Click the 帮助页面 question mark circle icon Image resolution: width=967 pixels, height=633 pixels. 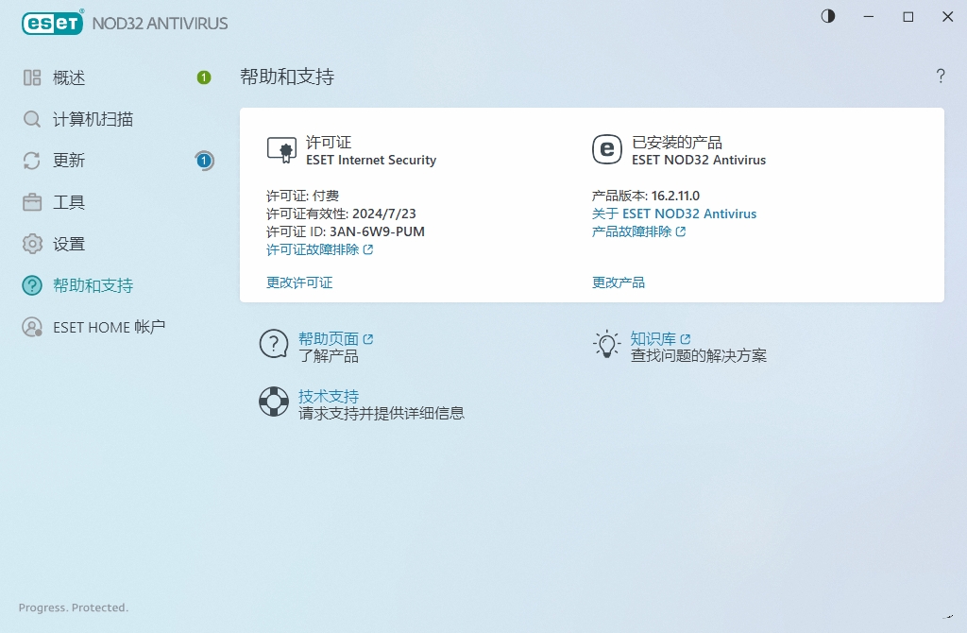pos(273,344)
